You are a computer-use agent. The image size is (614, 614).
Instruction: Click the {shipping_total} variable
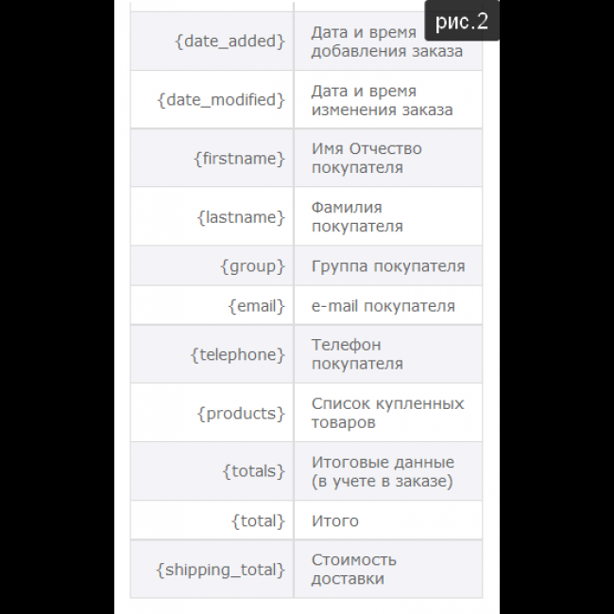[220, 570]
